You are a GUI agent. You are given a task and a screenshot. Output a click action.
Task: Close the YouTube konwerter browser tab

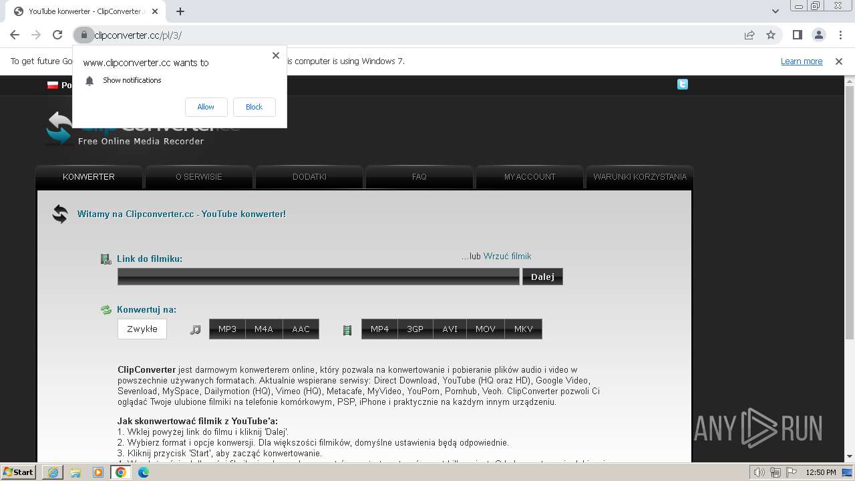point(156,11)
